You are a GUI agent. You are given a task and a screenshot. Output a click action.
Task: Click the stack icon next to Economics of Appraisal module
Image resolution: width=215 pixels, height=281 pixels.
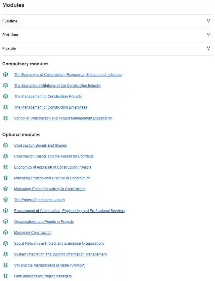click(x=5, y=167)
